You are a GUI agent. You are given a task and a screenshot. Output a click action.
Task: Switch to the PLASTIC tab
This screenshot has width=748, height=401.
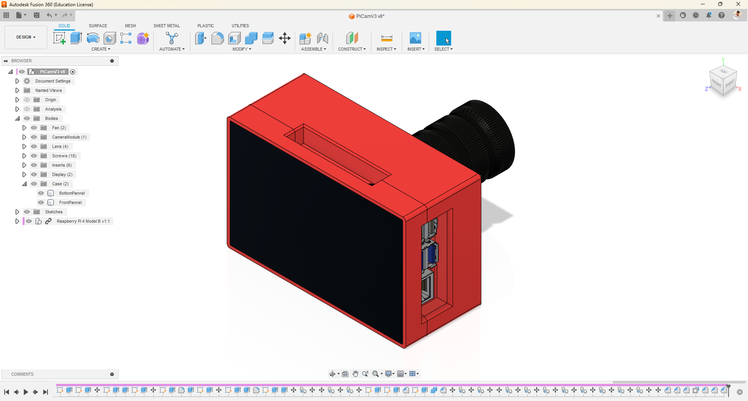206,26
